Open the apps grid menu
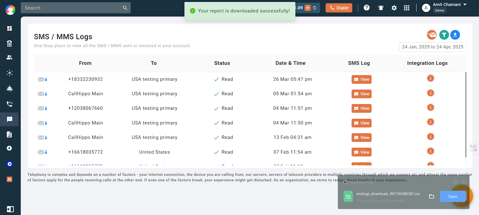The height and width of the screenshot is (215, 479). click(x=407, y=8)
